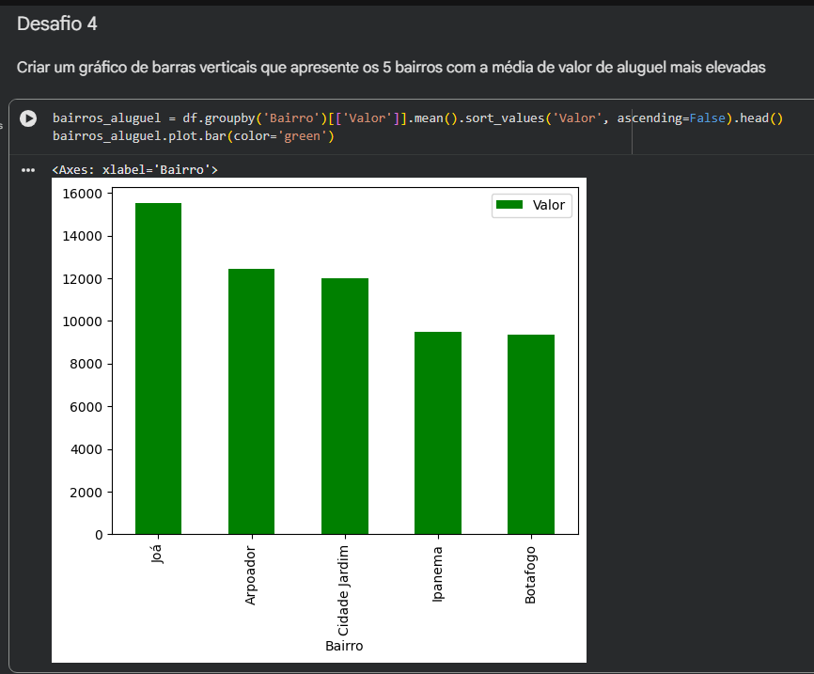814x674 pixels.
Task: Click the 8000 y-axis tick label
Action: coord(86,364)
